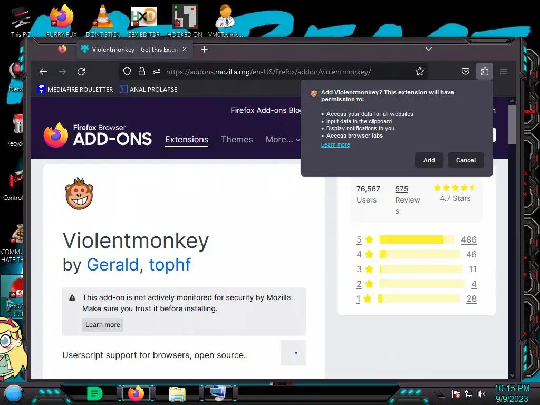The width and height of the screenshot is (540, 405).
Task: Open the Firefox Add-ons Blog link
Action: [266, 110]
